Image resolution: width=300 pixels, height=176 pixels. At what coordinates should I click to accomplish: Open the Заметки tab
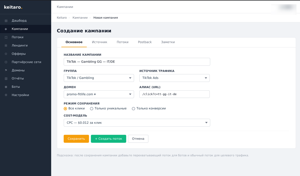point(168,42)
